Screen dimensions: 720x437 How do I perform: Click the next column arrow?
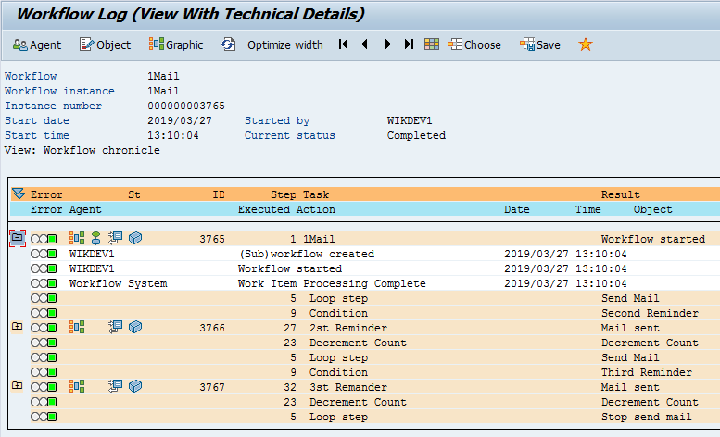tap(387, 44)
